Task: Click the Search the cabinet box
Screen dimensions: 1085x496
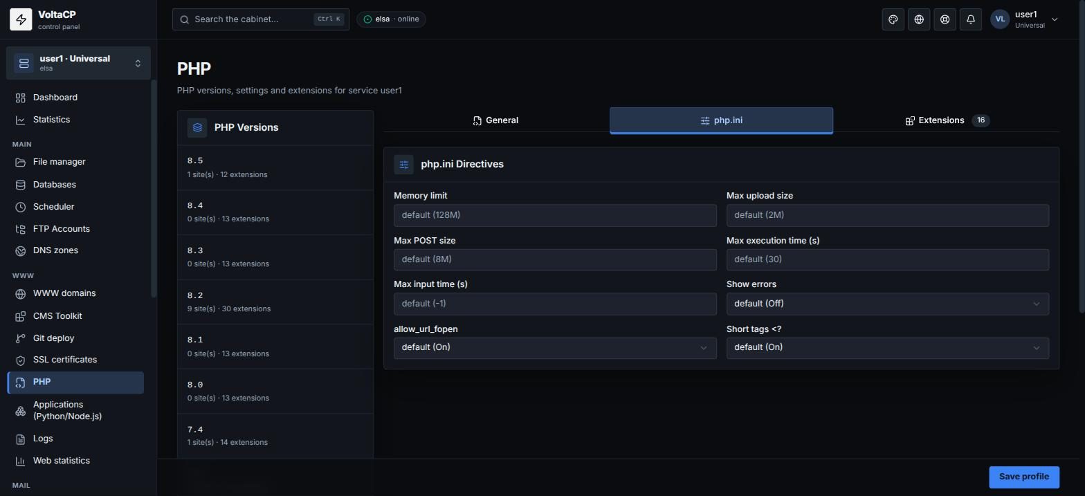Action: 261,19
